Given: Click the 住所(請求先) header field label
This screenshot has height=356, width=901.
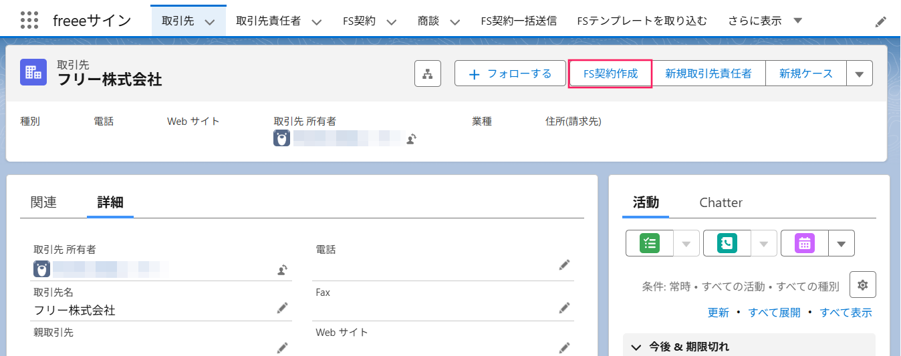Looking at the screenshot, I should (x=573, y=122).
